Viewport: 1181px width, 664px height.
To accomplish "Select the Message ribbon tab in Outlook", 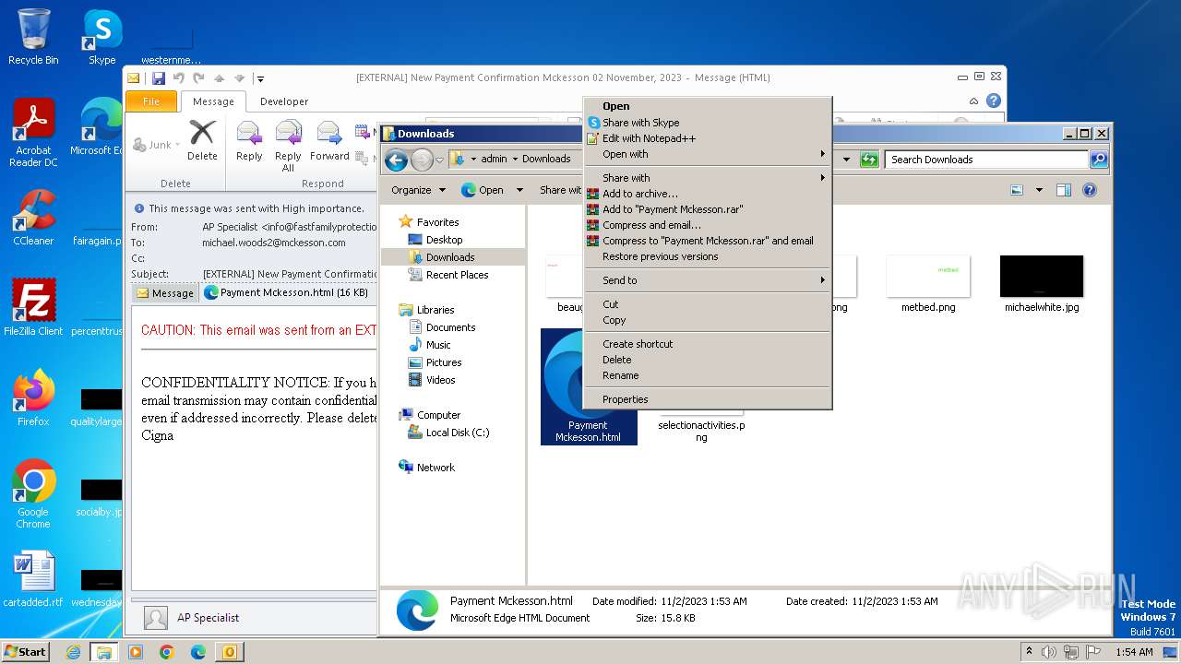I will 213,101.
